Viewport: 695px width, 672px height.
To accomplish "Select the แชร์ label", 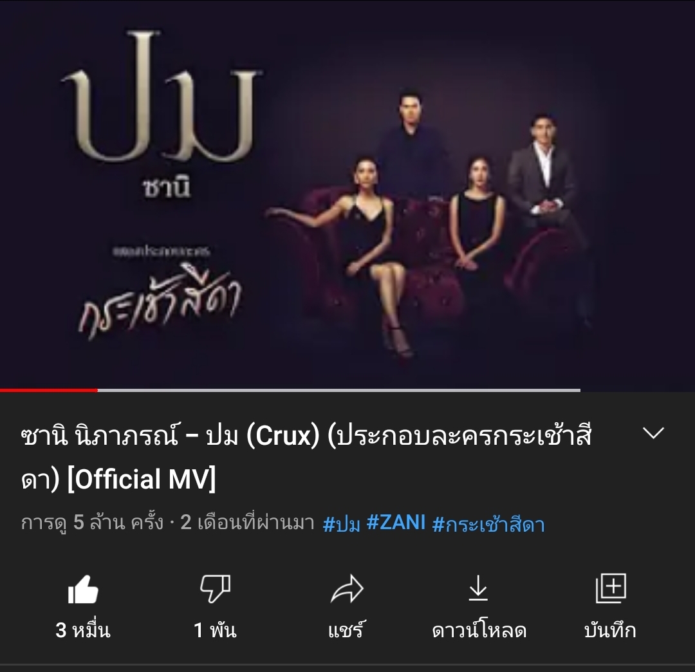I will 346,630.
